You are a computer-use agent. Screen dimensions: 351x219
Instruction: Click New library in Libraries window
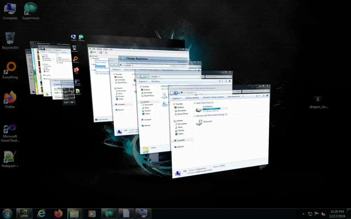pyautogui.click(x=155, y=81)
